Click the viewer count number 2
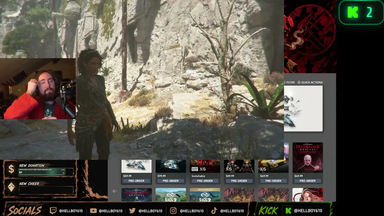Screen dimensions: 384x216 coord(369,12)
